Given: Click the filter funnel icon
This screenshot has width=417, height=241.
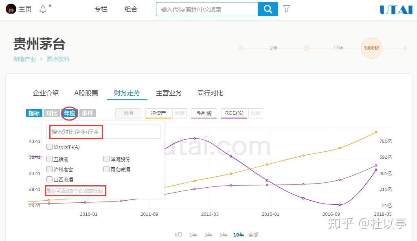Looking at the screenshot, I should [287, 9].
